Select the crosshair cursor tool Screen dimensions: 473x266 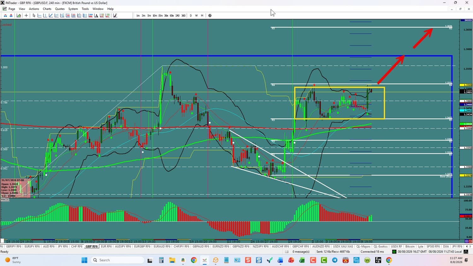click(x=26, y=15)
